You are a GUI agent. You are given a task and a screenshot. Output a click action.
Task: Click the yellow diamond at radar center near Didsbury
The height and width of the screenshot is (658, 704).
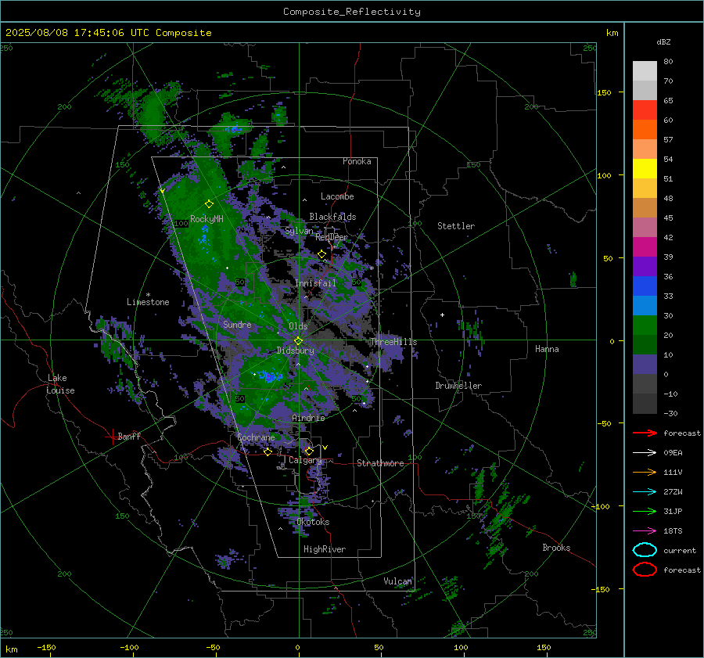(299, 341)
